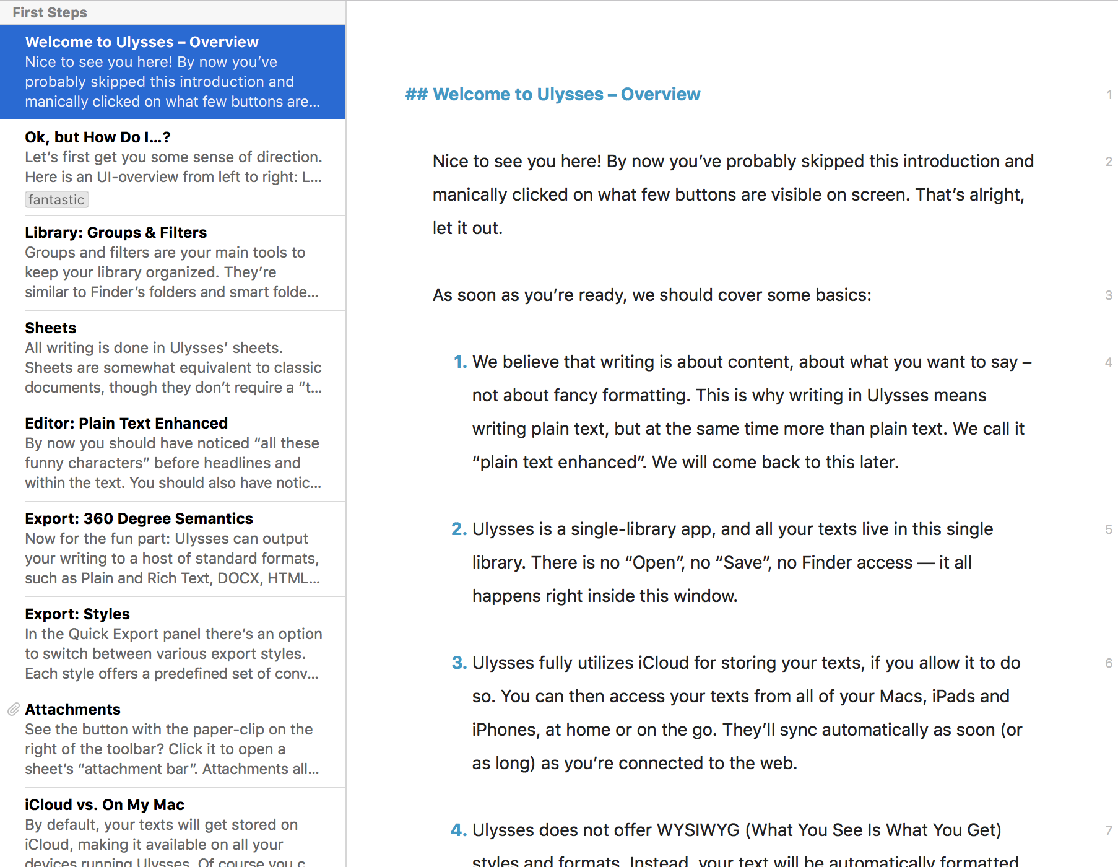Open the 'Library: Groups & Filters' sheet
Screen dimensions: 1118x867
[173, 263]
